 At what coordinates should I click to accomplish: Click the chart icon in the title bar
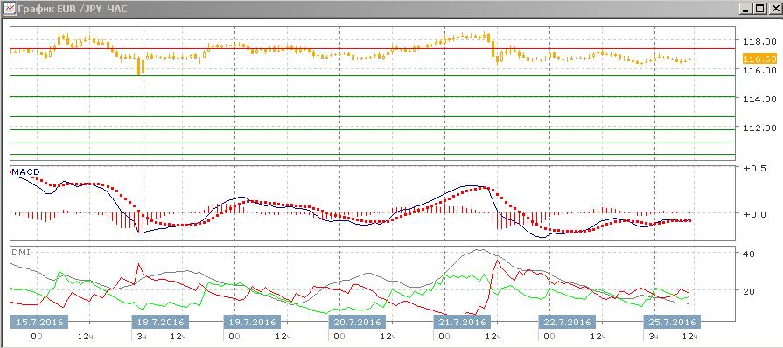(9, 8)
